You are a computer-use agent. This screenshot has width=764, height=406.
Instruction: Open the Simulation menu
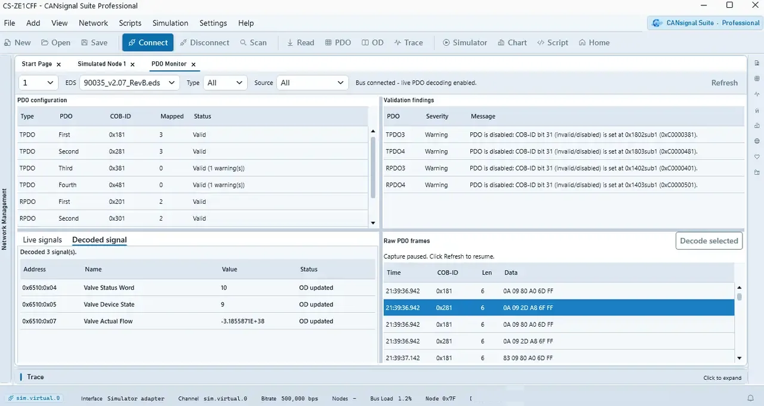pos(170,23)
